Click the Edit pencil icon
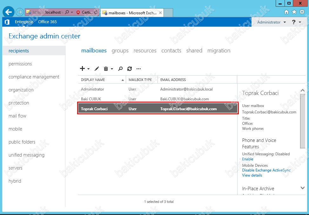The image size is (309, 215). 97,69
